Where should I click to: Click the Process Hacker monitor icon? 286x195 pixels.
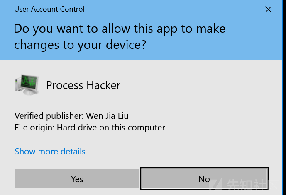pos(27,84)
